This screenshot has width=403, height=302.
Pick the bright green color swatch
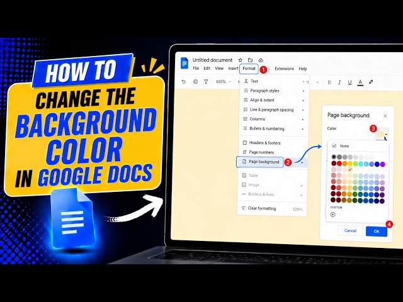(355, 164)
